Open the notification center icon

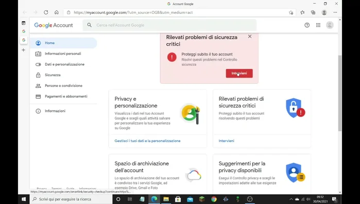334,199
